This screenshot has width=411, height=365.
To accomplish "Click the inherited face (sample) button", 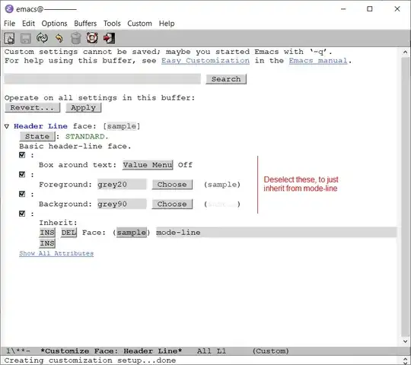I will (132, 233).
